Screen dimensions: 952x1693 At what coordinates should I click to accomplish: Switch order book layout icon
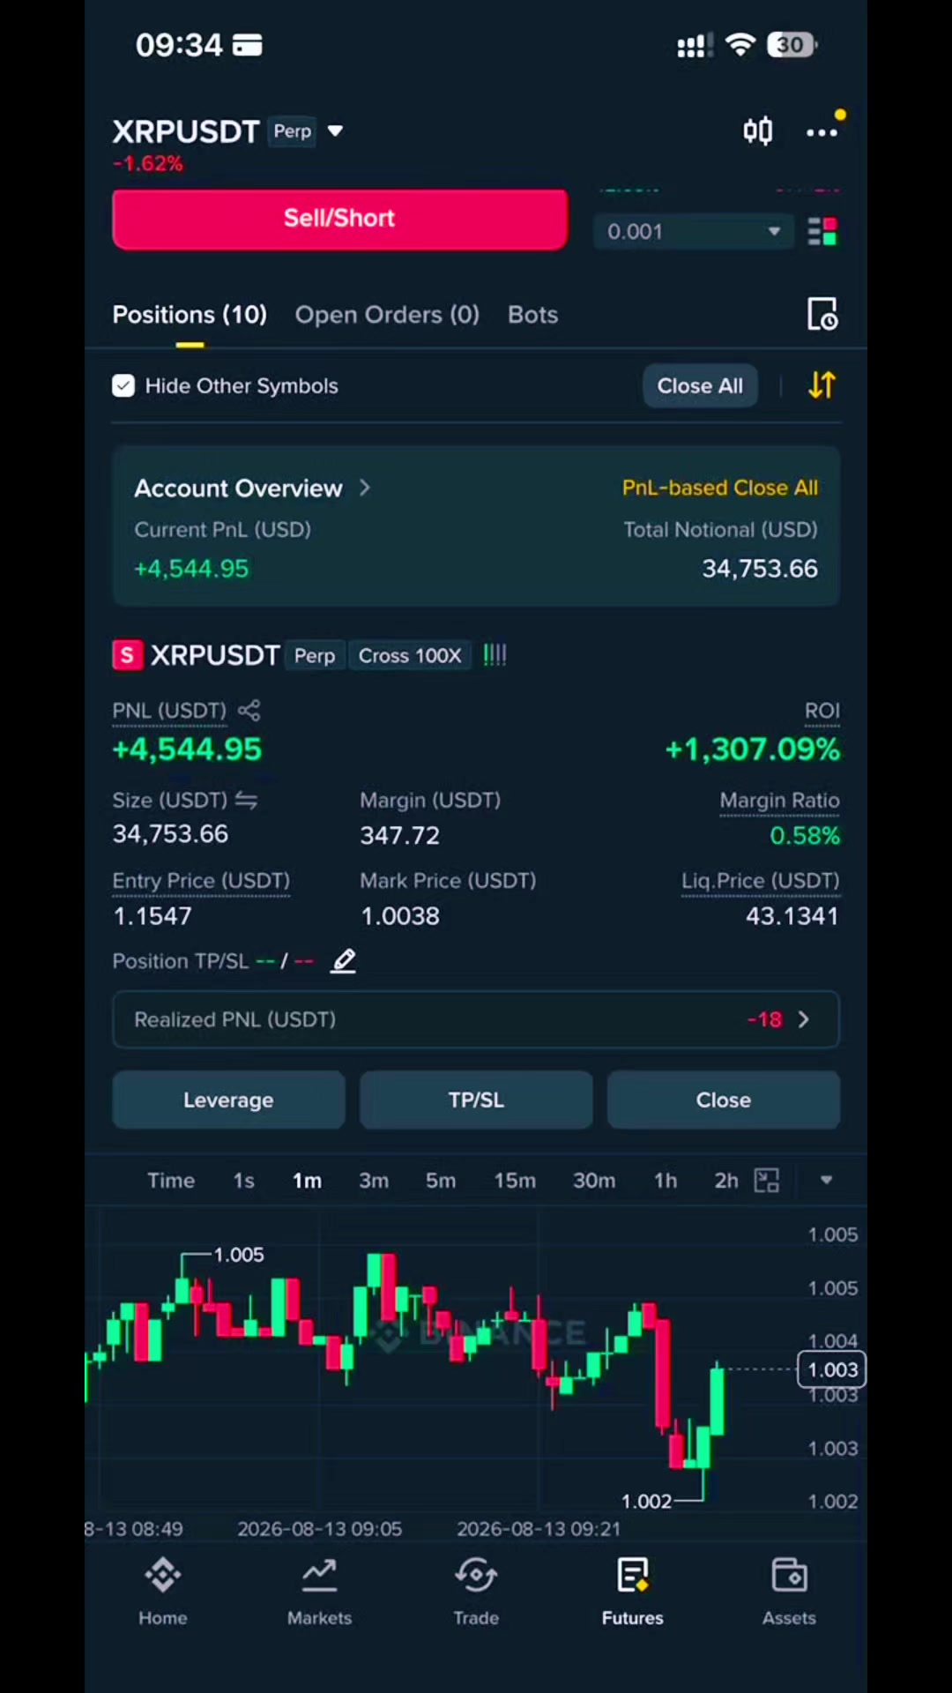pyautogui.click(x=822, y=232)
